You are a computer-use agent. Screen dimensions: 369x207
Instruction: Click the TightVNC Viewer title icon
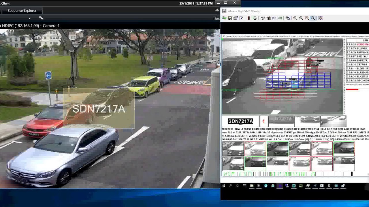(224, 11)
